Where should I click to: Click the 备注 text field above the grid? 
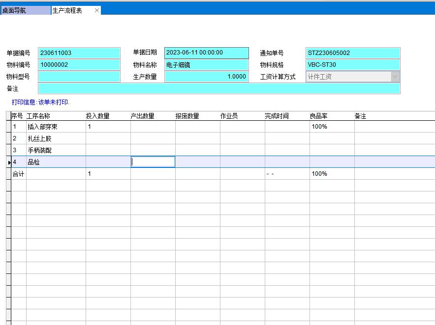tap(219, 88)
